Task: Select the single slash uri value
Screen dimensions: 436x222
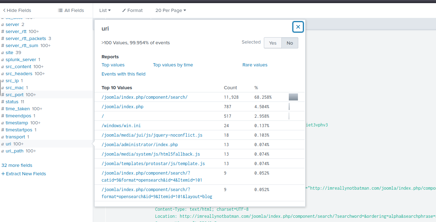Action: pos(103,116)
